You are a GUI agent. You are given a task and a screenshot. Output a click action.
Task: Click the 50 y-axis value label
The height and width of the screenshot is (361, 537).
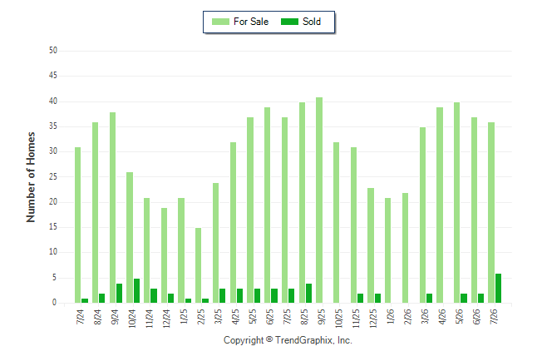click(53, 51)
